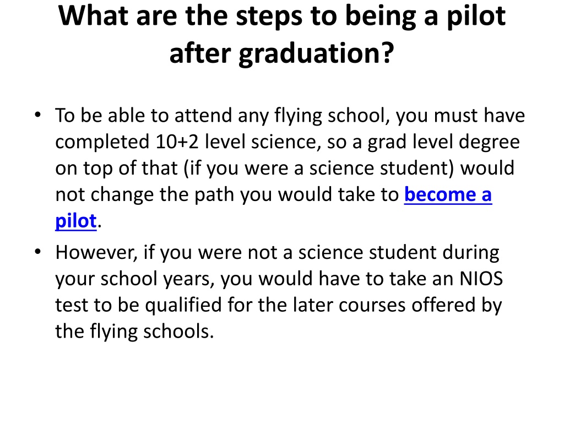Click the first bullet point marker

coord(38,115)
